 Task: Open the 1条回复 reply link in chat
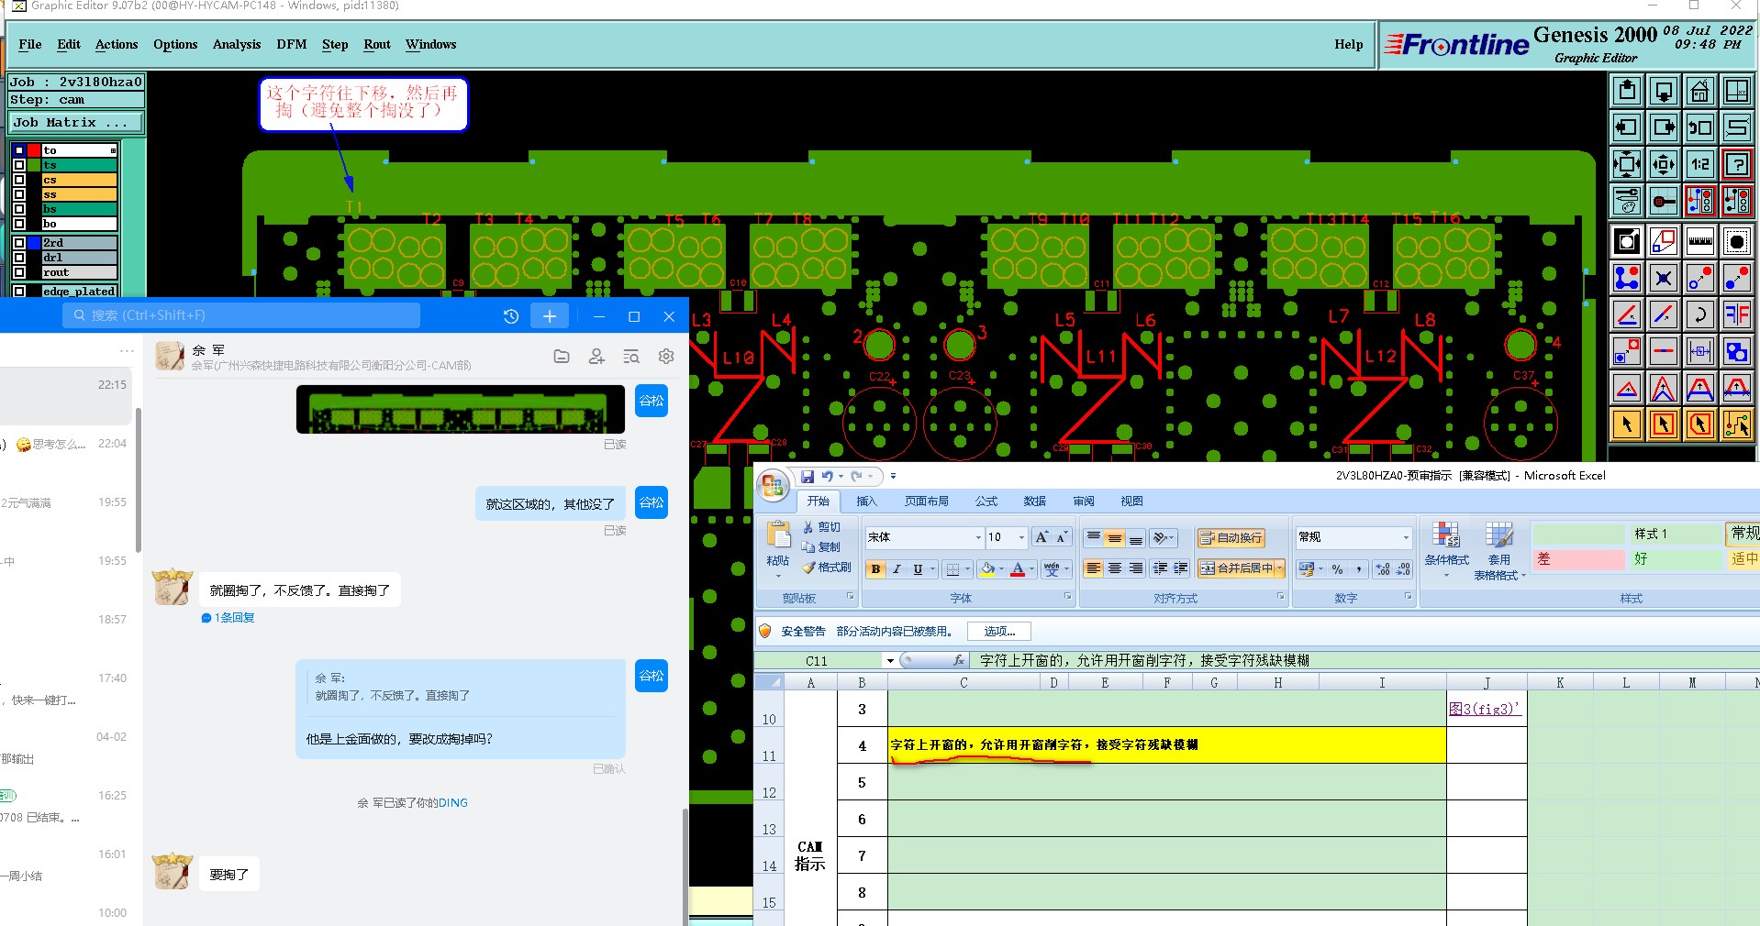[228, 618]
